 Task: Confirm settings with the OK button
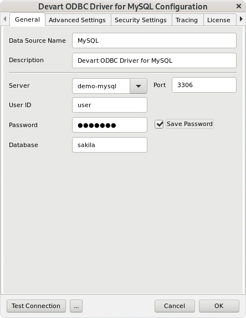click(x=219, y=306)
